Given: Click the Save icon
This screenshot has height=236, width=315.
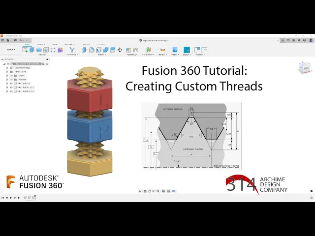Looking at the screenshot, I should (15, 40).
